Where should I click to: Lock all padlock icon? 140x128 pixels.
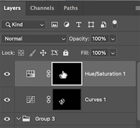point(66,53)
